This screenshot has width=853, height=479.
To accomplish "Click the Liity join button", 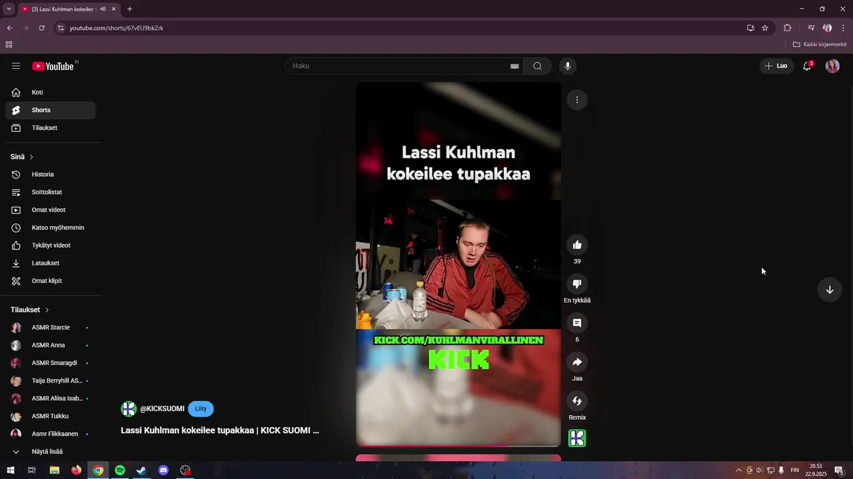I will pyautogui.click(x=201, y=408).
